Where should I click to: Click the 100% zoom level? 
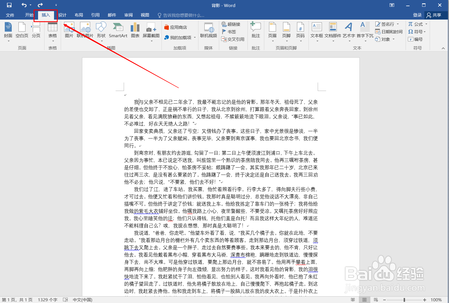(436, 300)
